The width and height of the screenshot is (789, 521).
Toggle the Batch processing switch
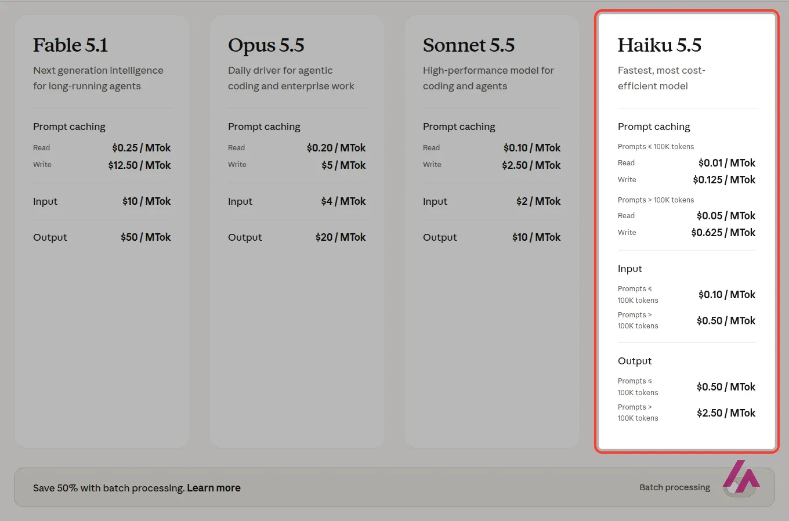tap(740, 487)
